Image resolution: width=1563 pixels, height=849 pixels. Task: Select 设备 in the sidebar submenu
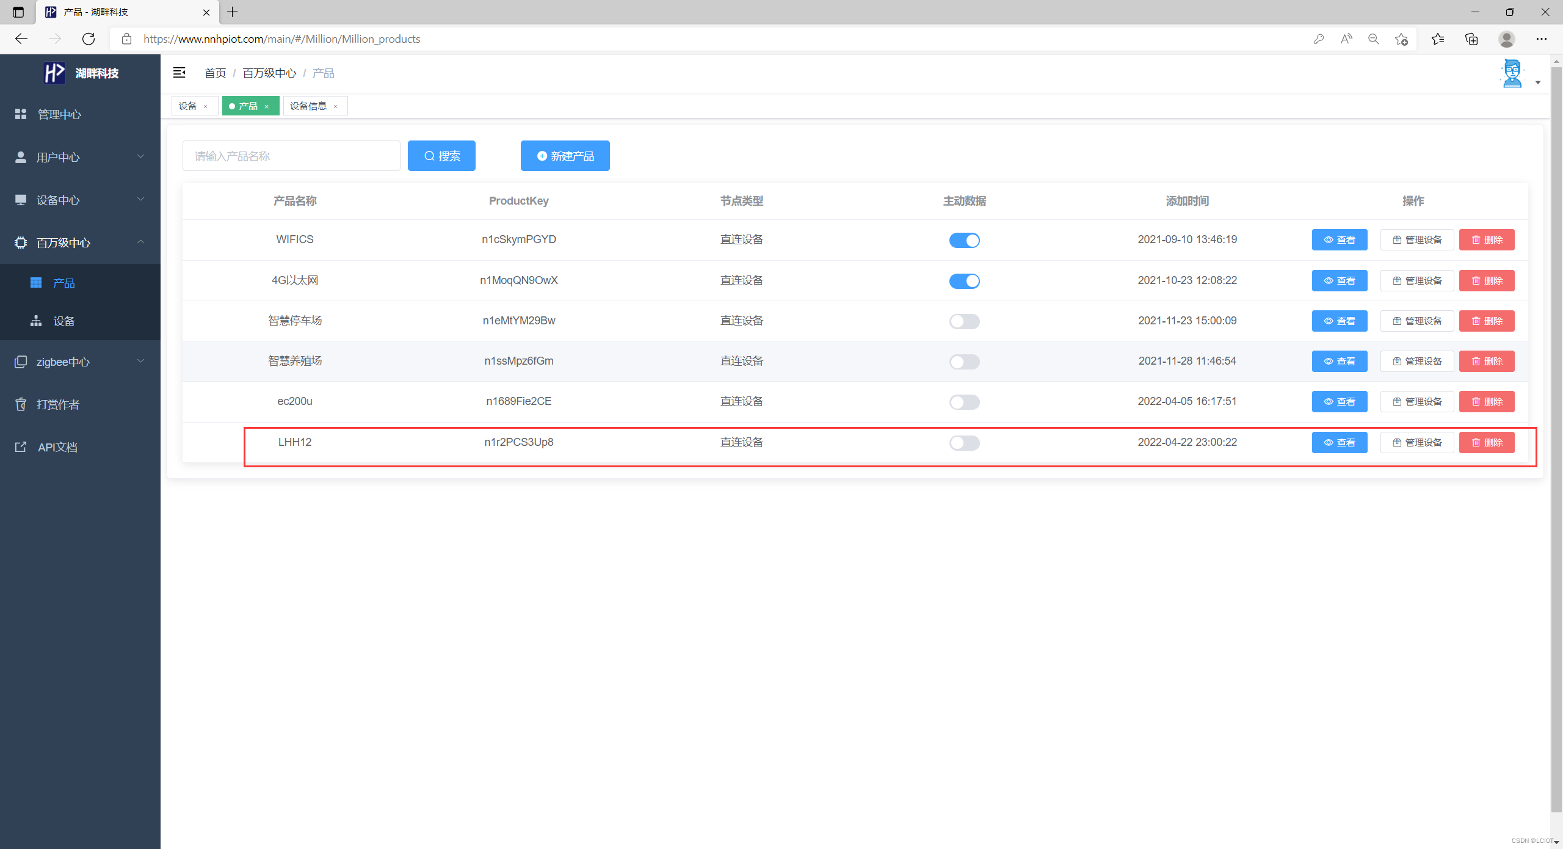[x=80, y=321]
